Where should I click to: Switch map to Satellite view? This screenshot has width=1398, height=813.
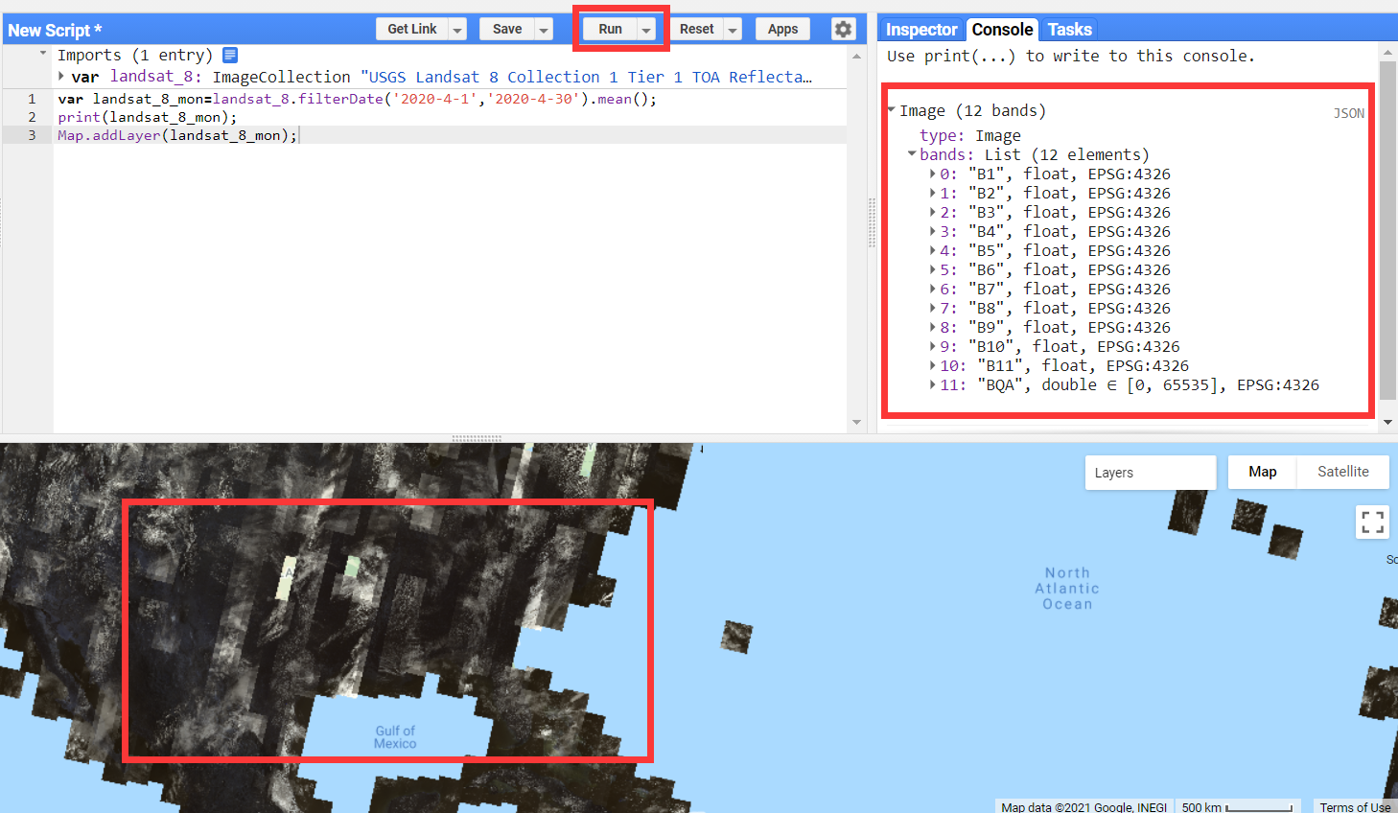coord(1341,472)
